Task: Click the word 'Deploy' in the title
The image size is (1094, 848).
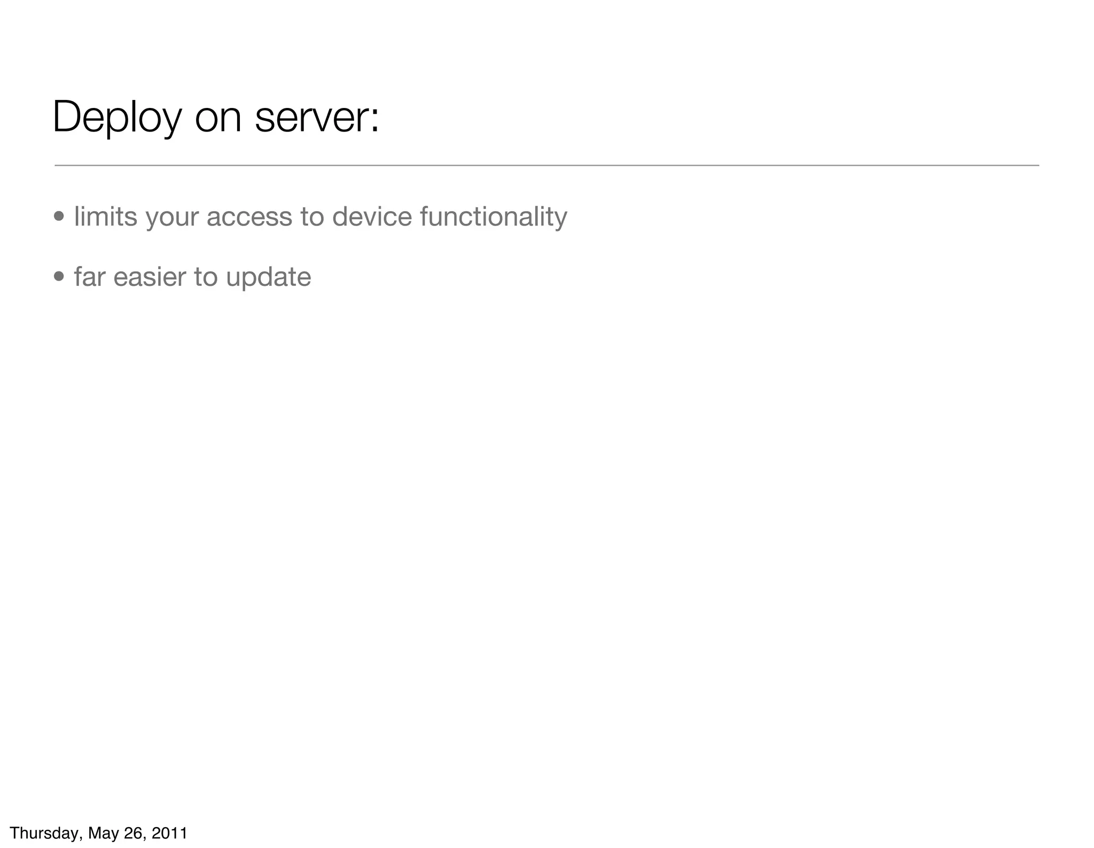Action: click(x=117, y=117)
